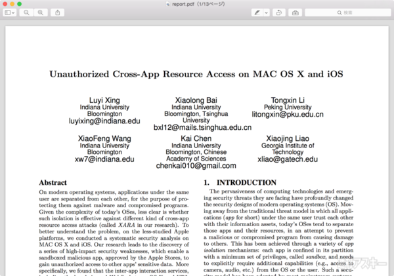394x276 pixels.
Task: Focus the search field in toolbar
Action: point(348,12)
